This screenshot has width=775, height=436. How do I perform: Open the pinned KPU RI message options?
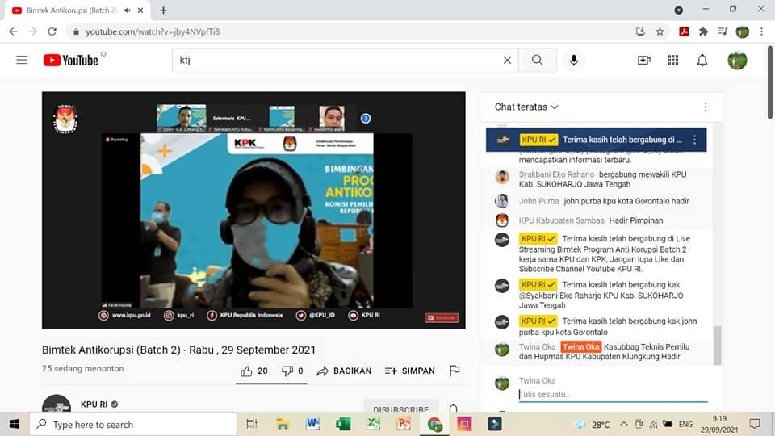pyautogui.click(x=695, y=140)
